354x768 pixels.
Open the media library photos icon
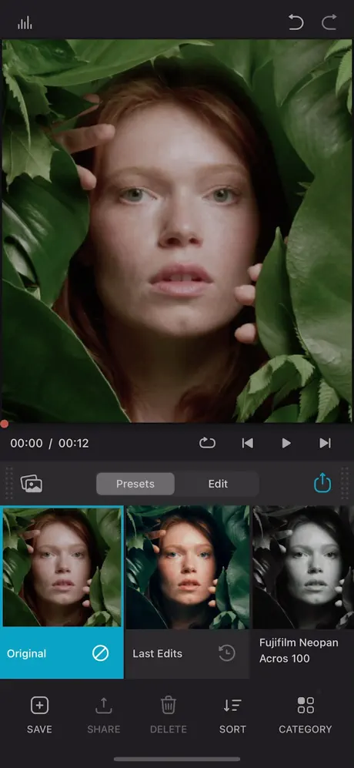(32, 484)
